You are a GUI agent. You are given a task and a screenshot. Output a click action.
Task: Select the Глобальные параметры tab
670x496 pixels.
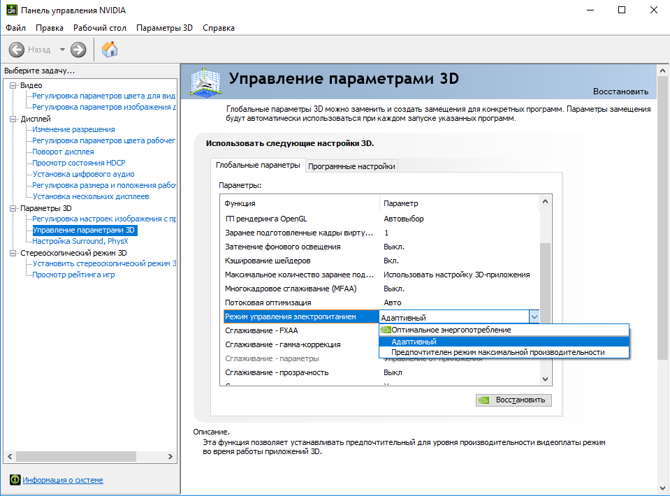pos(258,165)
